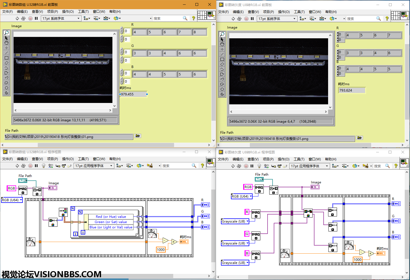
Task: Click Clean Up Diagram in U32转RGB block diagram
Action: click(150, 166)
